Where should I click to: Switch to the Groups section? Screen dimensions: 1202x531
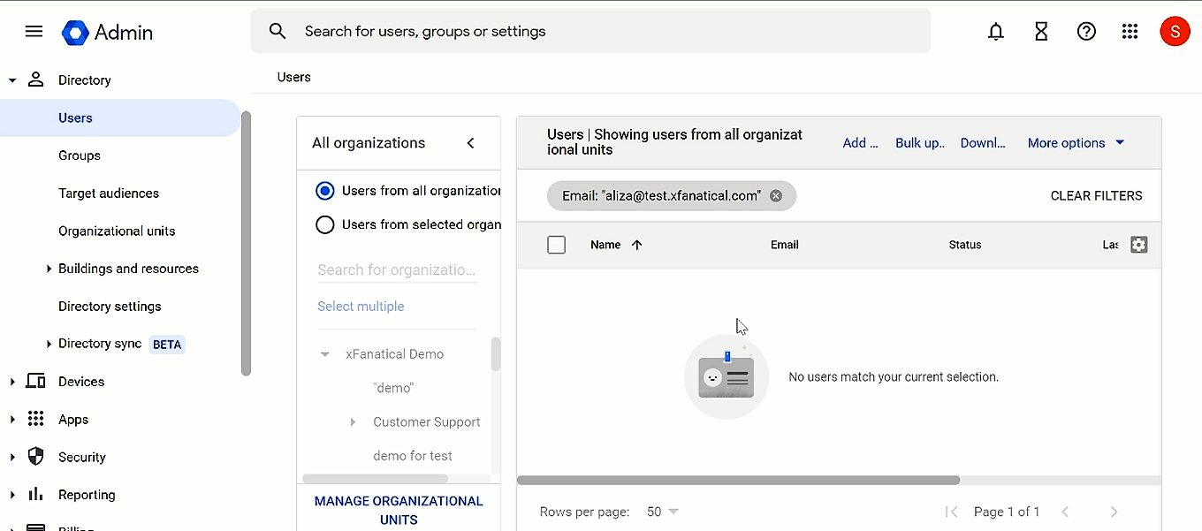79,155
